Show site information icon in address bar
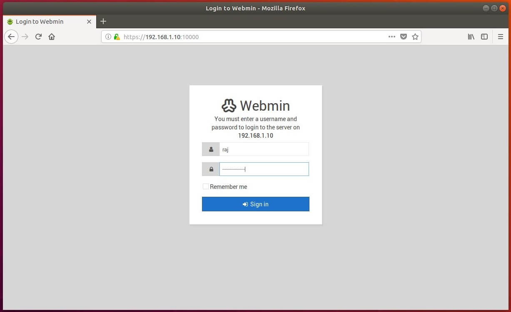The width and height of the screenshot is (511, 312). click(x=108, y=37)
